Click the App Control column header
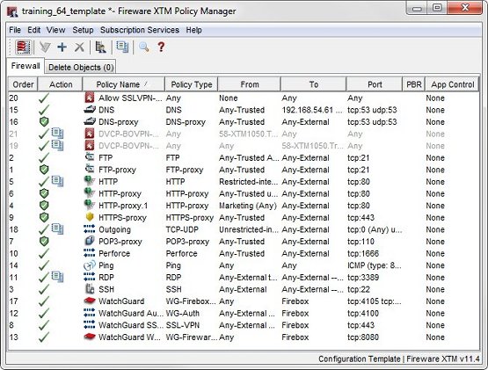 [x=452, y=84]
